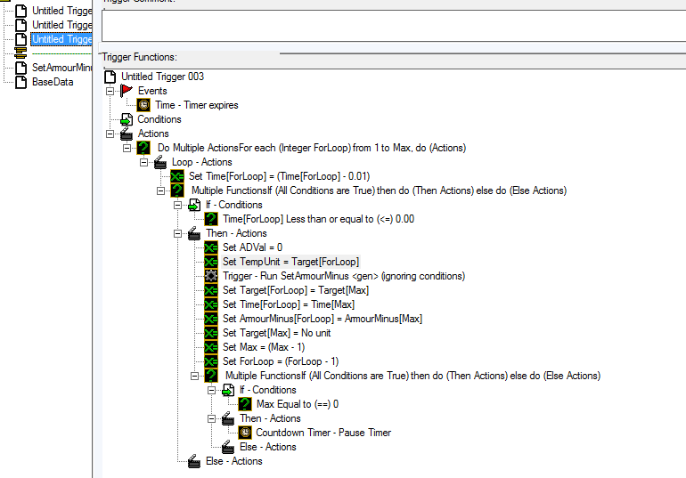Screen dimensions: 686x478
Task: Select the Conditions node label
Action: (159, 119)
